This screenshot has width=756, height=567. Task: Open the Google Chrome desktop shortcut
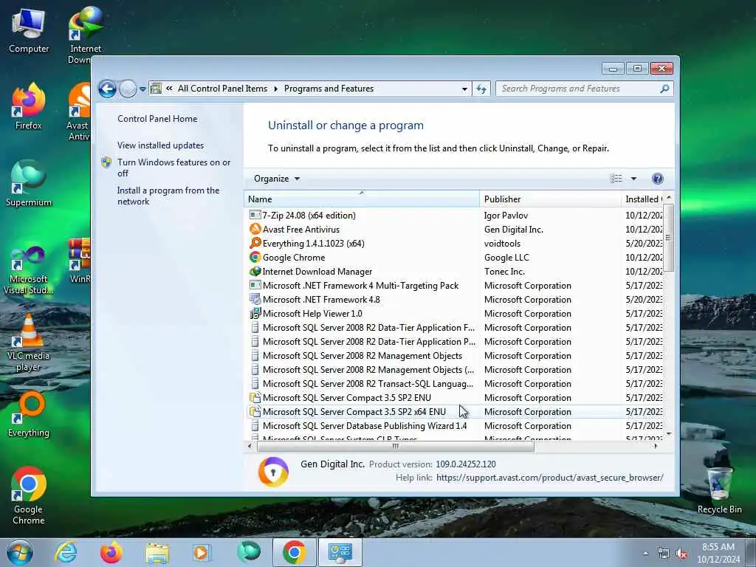29,495
